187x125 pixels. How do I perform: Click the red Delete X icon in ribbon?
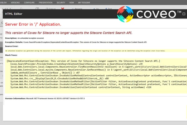pos(63,8)
